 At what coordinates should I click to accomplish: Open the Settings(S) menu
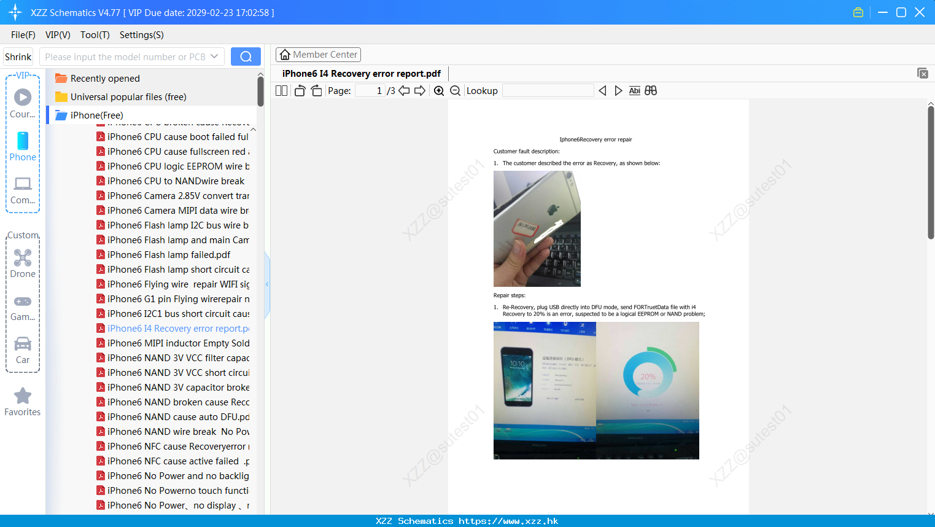coord(142,35)
